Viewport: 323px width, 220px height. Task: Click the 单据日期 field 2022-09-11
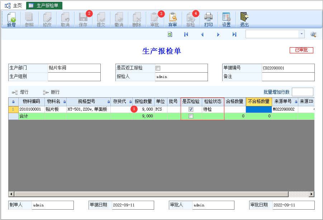tap(133, 205)
